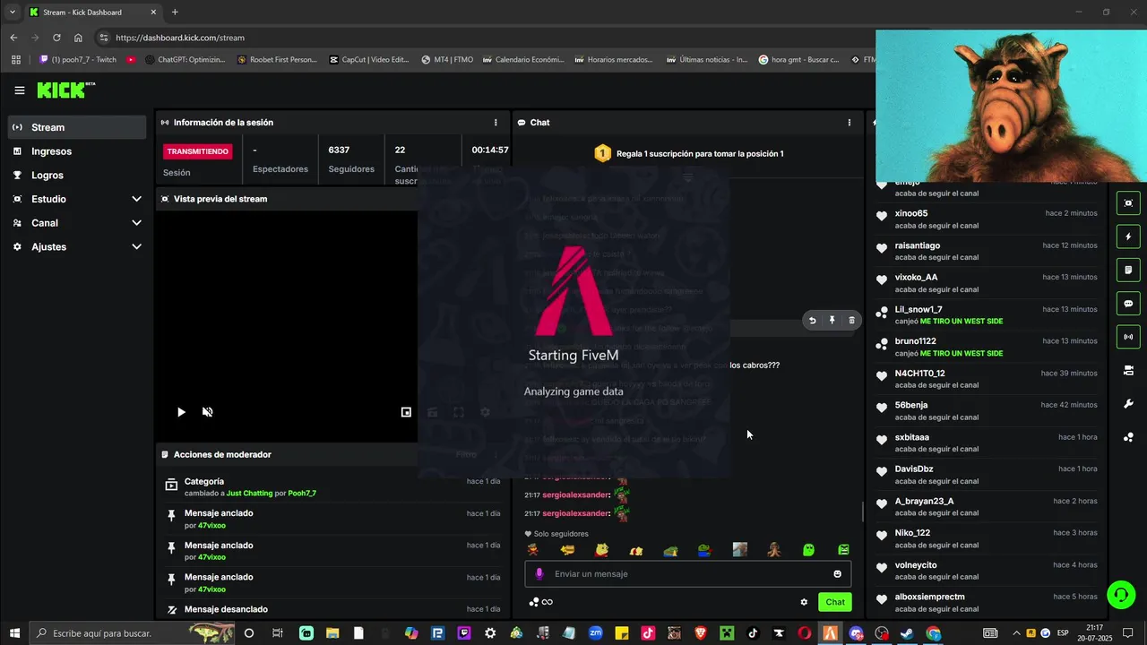Click N4CH1T0_12 follower entry
The height and width of the screenshot is (645, 1147).
coord(986,379)
